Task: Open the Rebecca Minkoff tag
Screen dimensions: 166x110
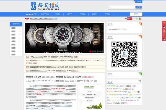Action: [114, 92]
